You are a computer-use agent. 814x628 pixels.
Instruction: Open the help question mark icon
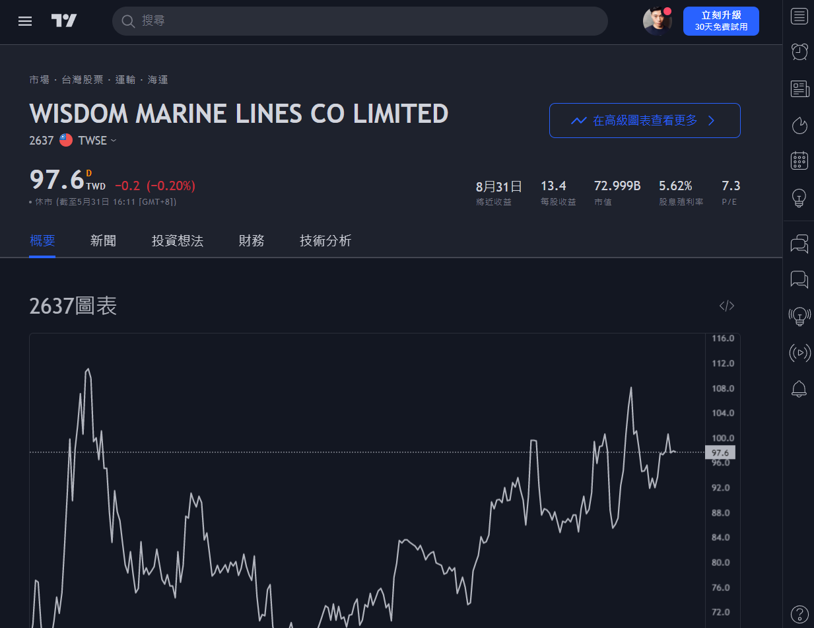(x=799, y=613)
